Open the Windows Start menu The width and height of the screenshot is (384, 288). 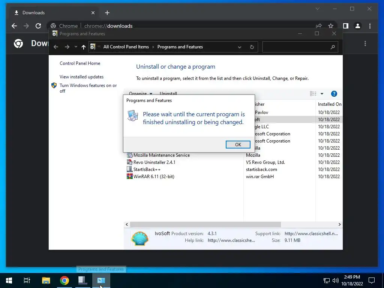[x=9, y=280]
